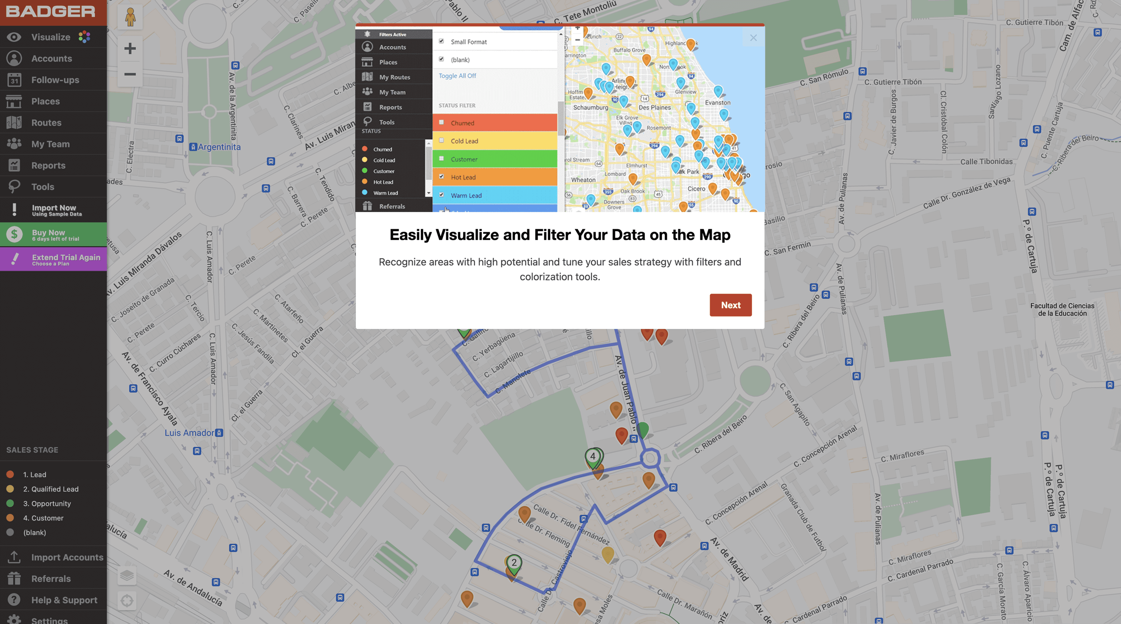Click the map cluster pin labeled 4
The width and height of the screenshot is (1121, 624).
point(592,456)
